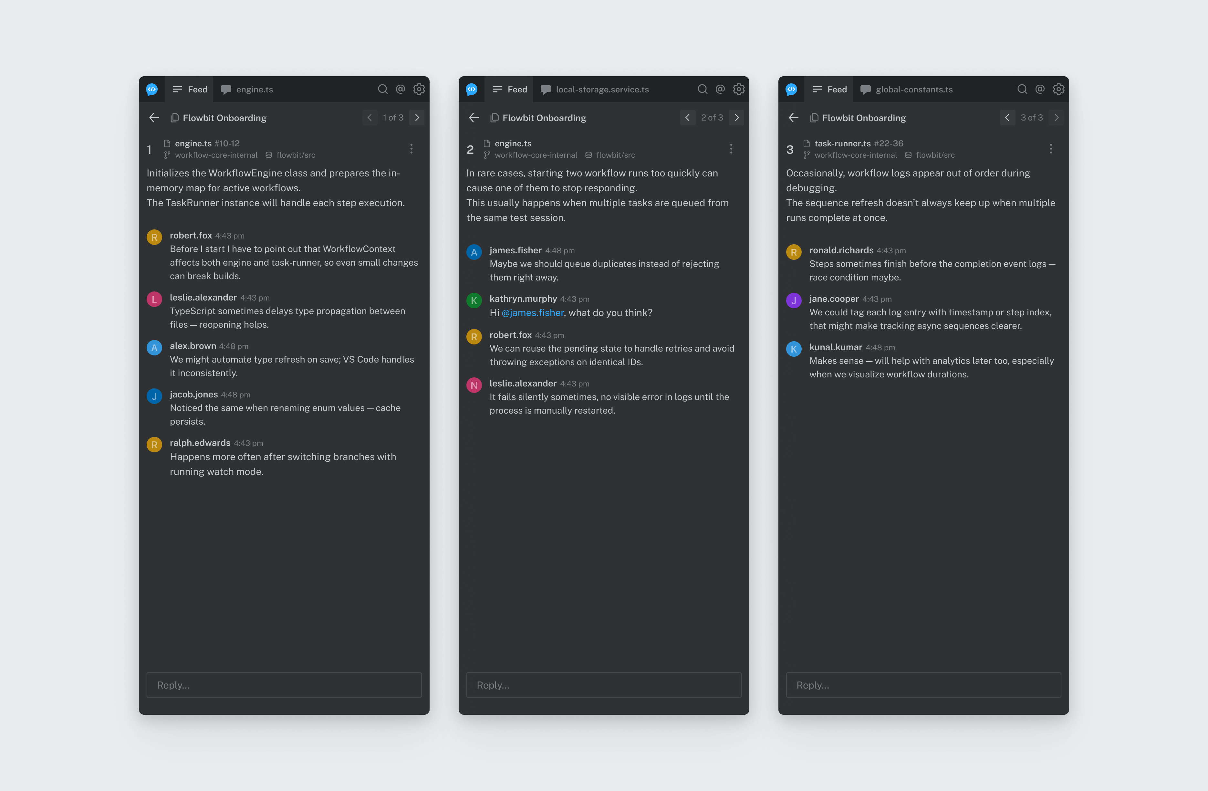
Task: Open mentions (@) in the engine.ts panel
Action: (x=401, y=90)
